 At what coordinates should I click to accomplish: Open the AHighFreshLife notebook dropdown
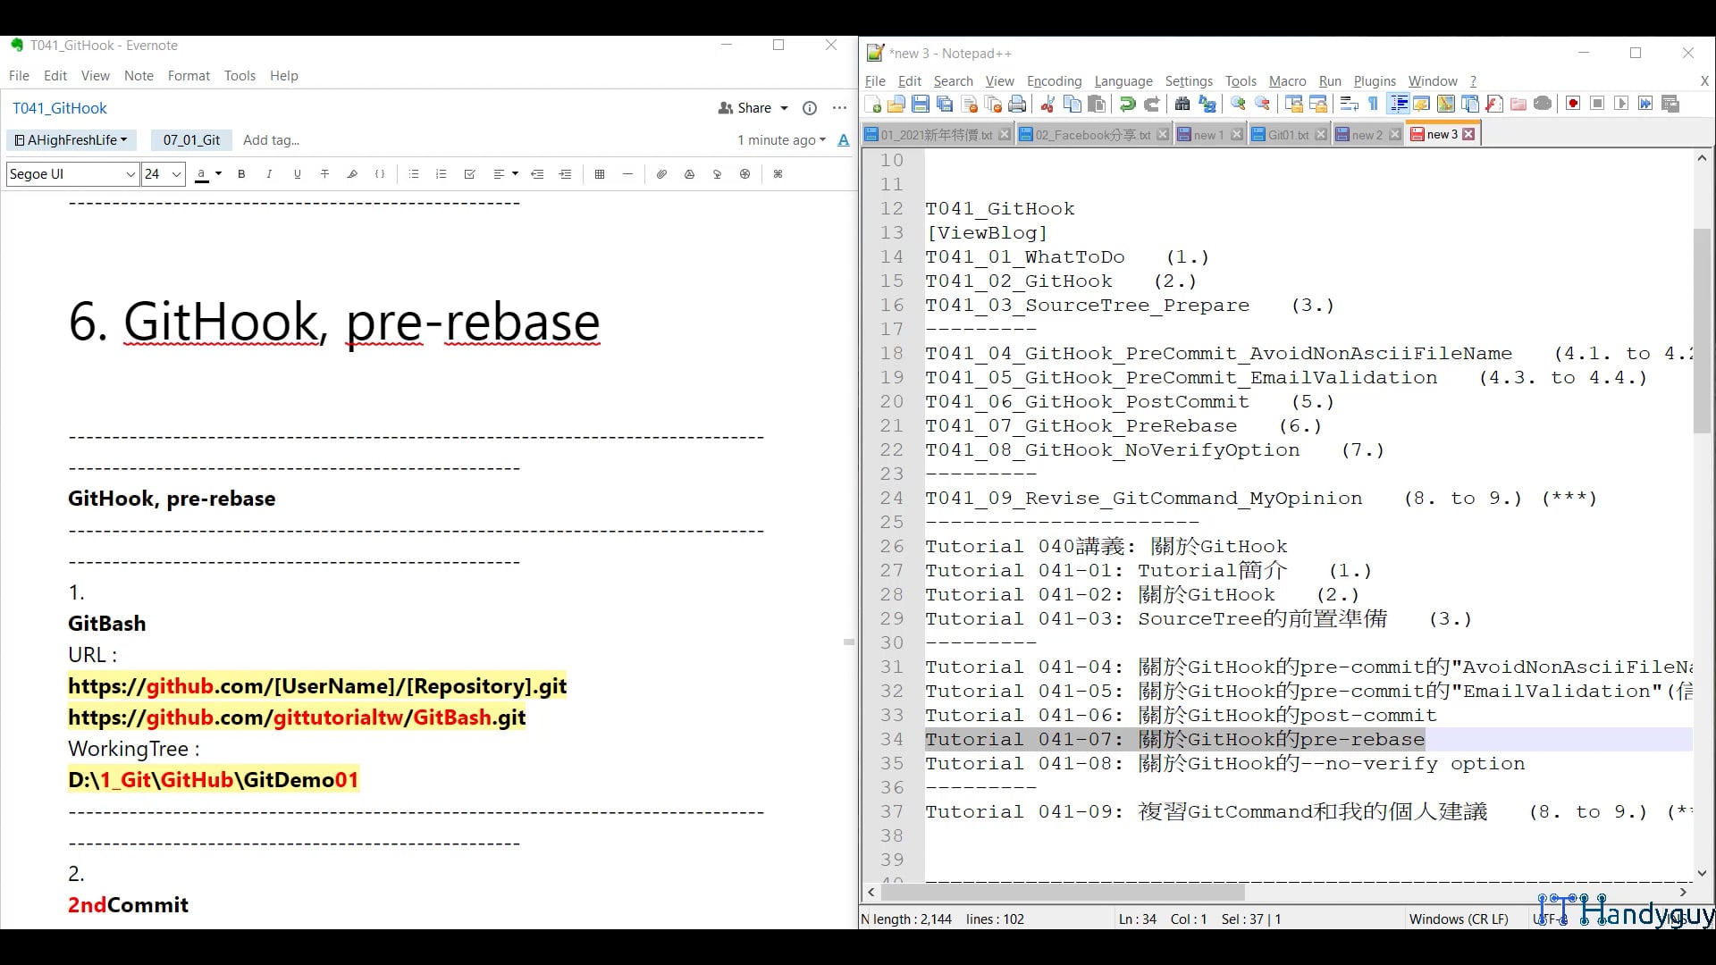71,140
